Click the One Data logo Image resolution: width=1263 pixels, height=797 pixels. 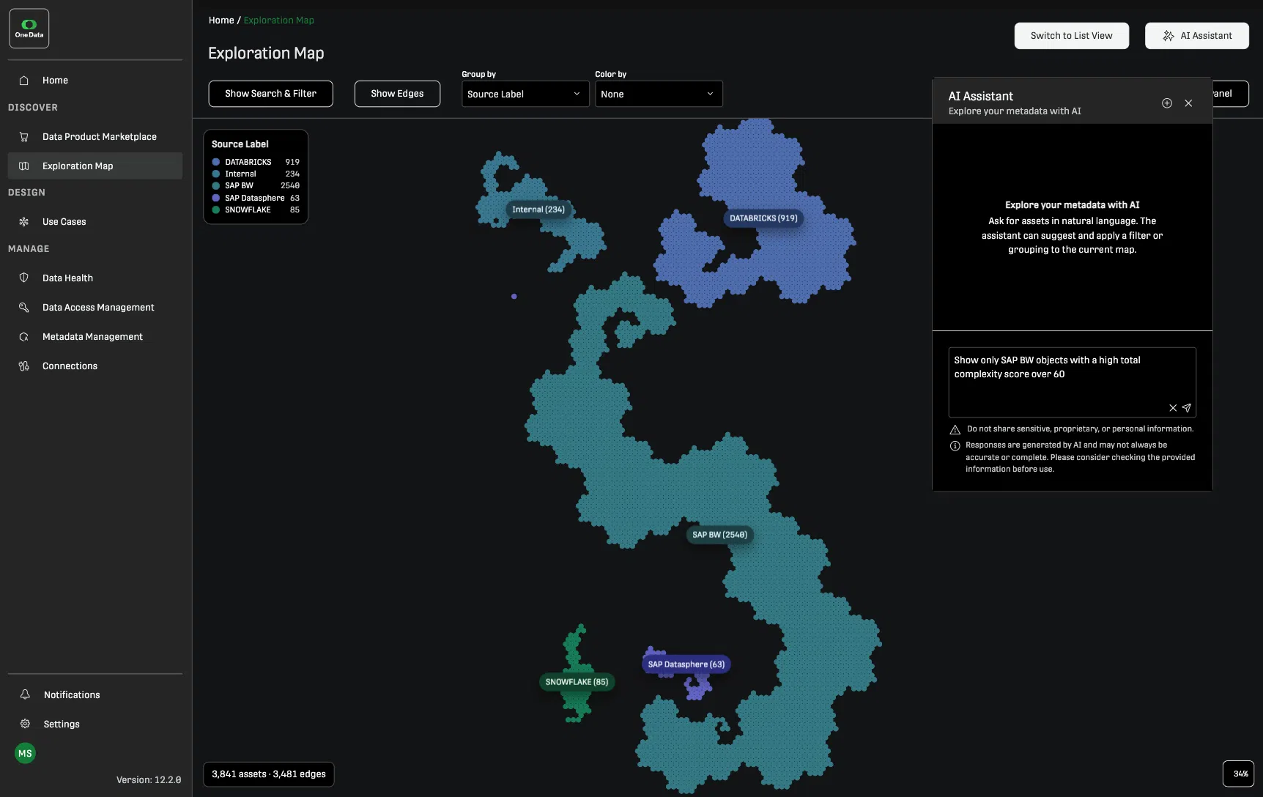coord(29,29)
